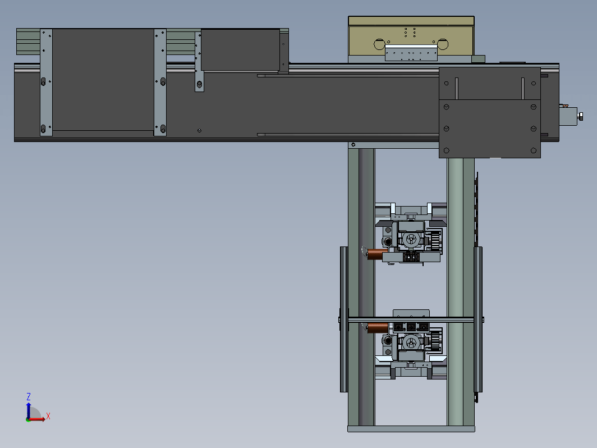Select the large dark cover panel top-left
This screenshot has height=448, width=597.
tap(103, 80)
